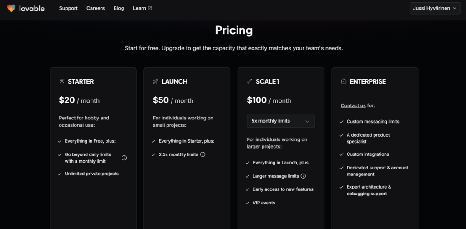Click the Launch plan rocket icon
Screen dimensions: 466x229
coord(156,81)
